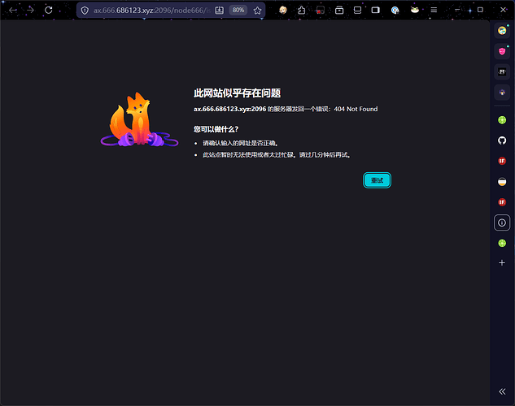The image size is (515, 406).
Task: Switch to red tab just below GitHub
Action: (502, 161)
